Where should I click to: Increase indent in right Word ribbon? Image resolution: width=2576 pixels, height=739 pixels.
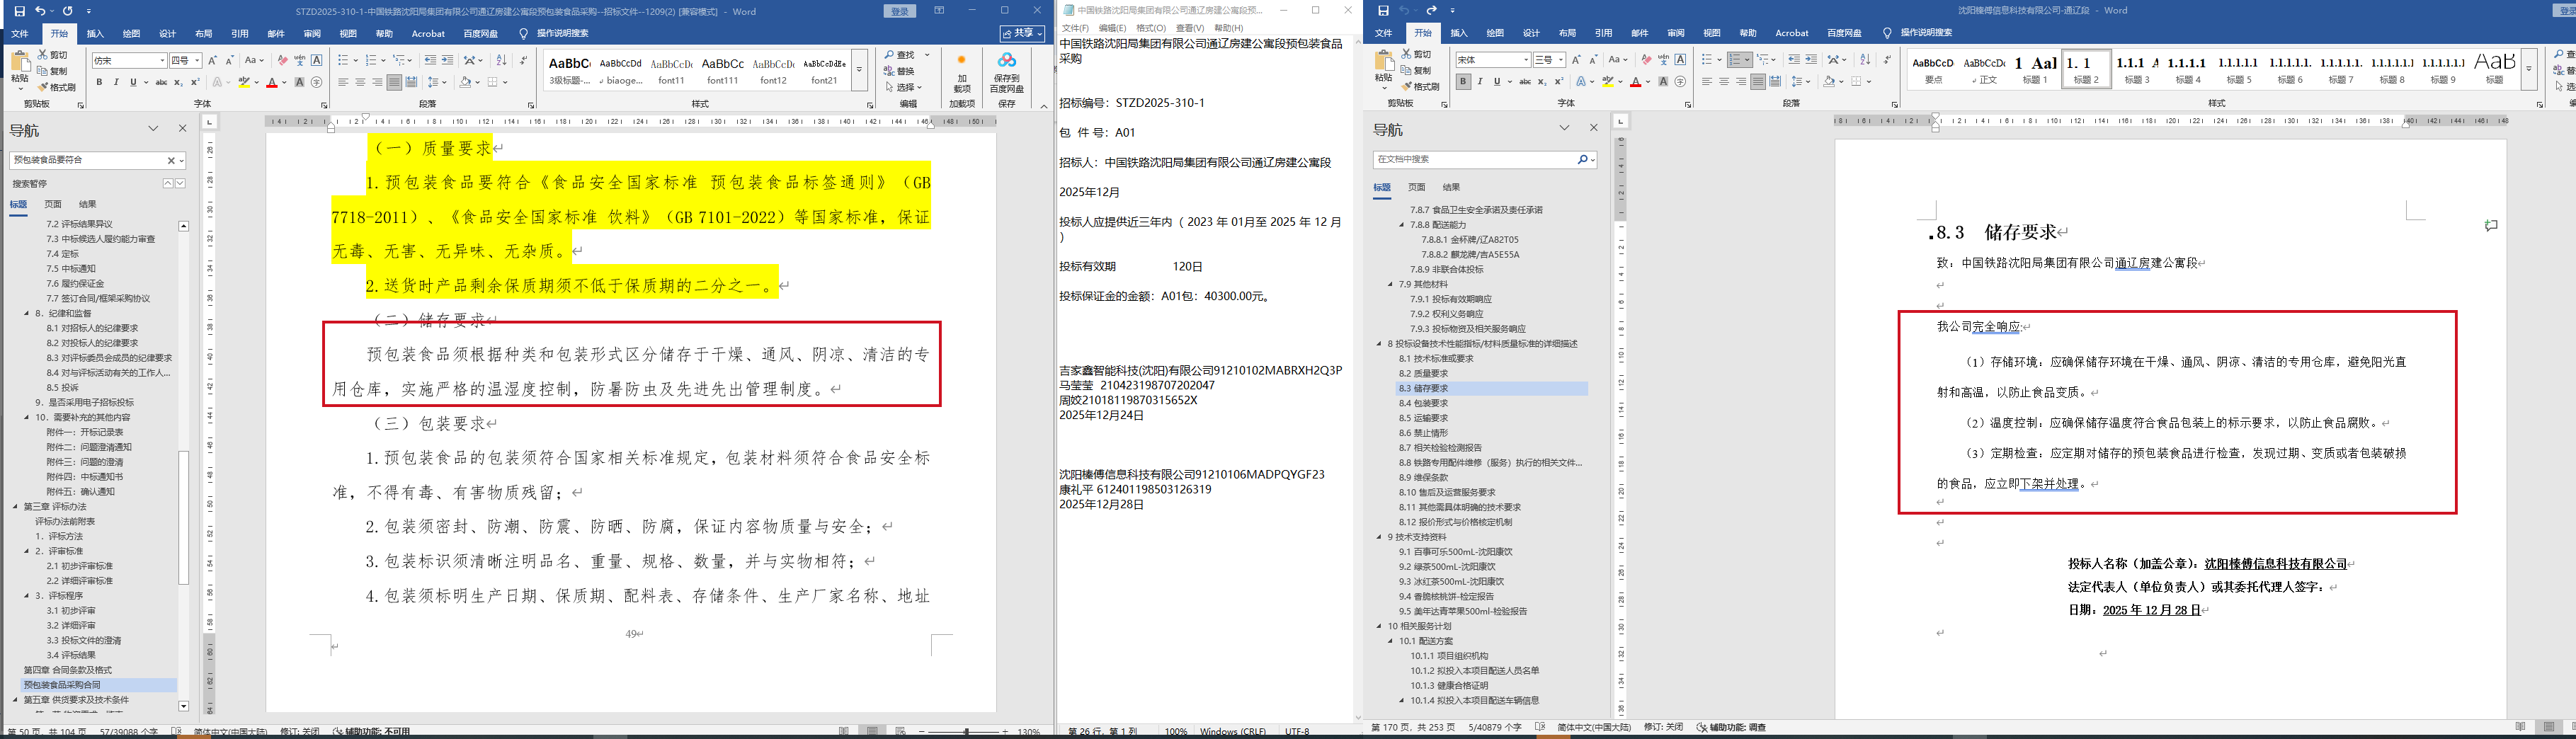point(1811,60)
